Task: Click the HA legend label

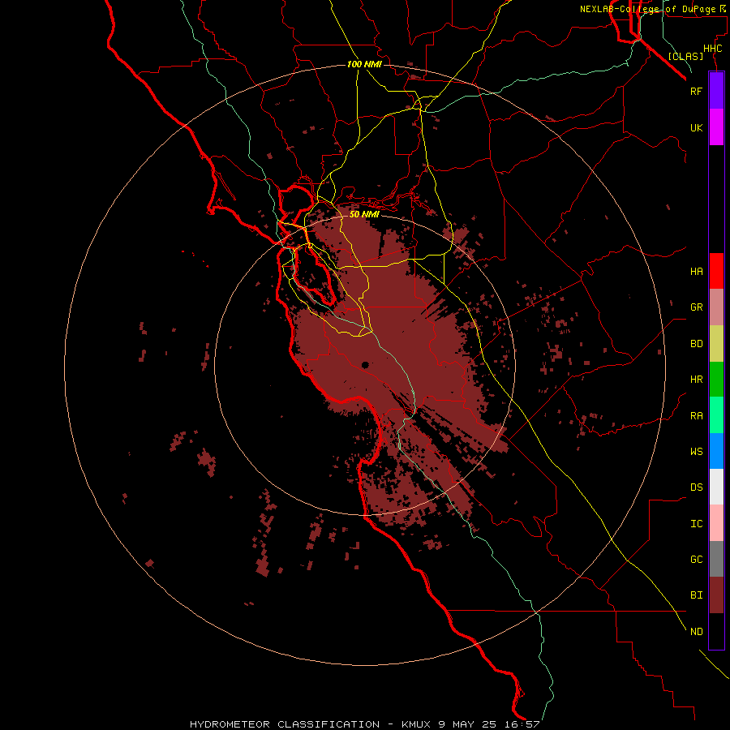Action: point(696,272)
